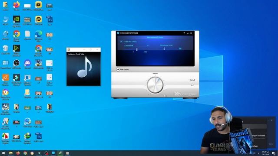Open the Action Center notifications icon
The width and height of the screenshot is (278, 156).
[274, 153]
